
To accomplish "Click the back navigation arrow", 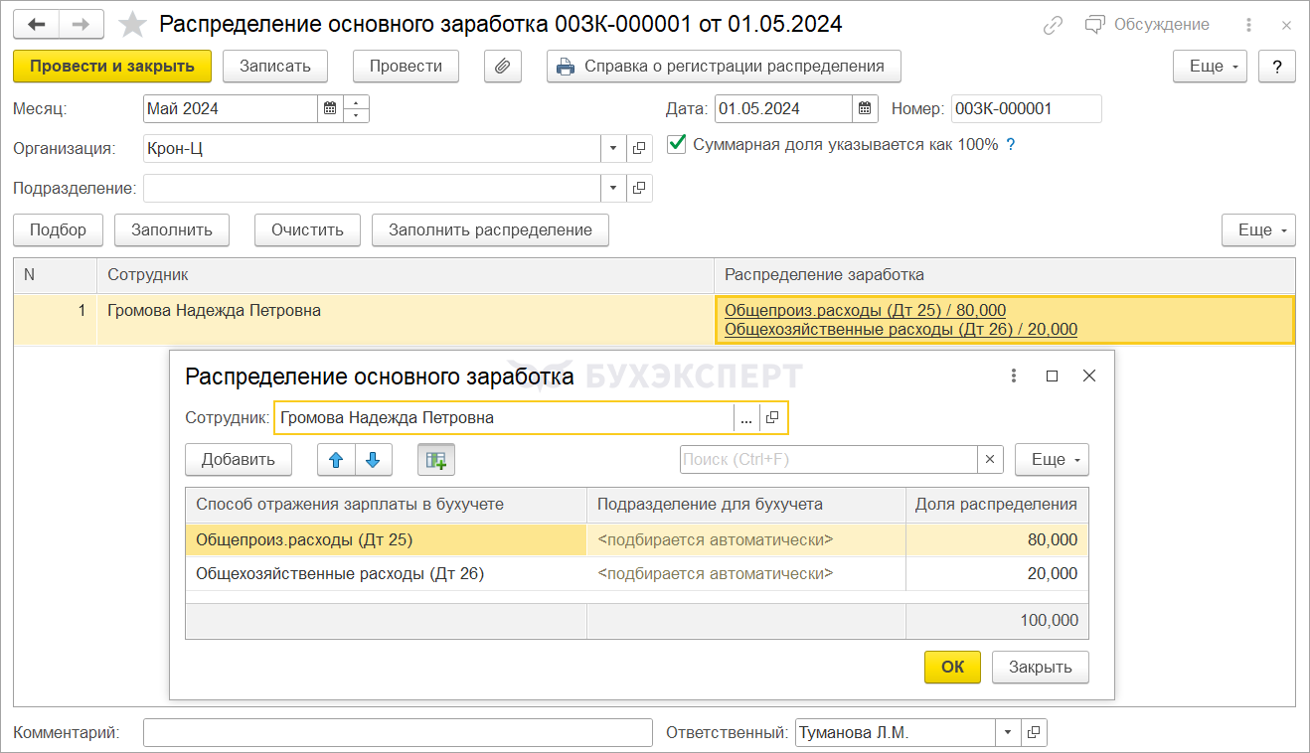I will tap(37, 25).
